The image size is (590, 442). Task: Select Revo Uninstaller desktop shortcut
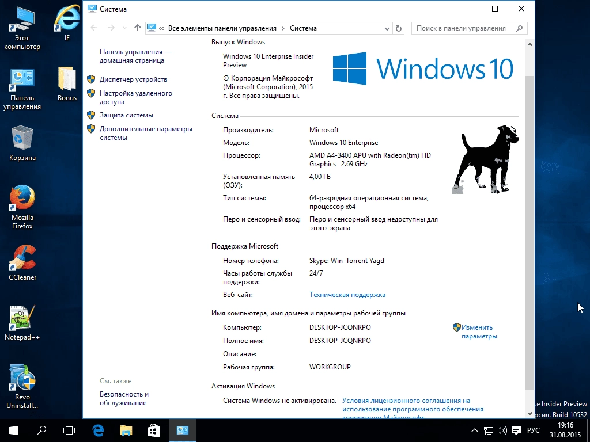pos(22,386)
